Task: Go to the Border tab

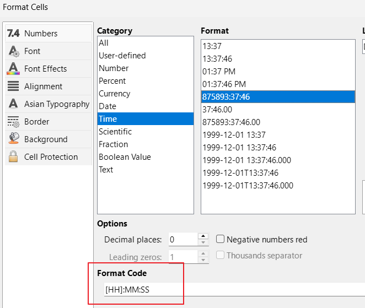Action: tap(49, 122)
